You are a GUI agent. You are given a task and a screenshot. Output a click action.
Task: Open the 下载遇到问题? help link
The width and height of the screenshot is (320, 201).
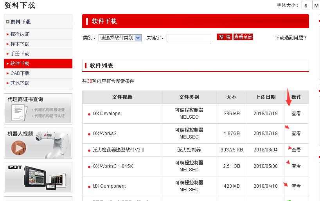291,38
